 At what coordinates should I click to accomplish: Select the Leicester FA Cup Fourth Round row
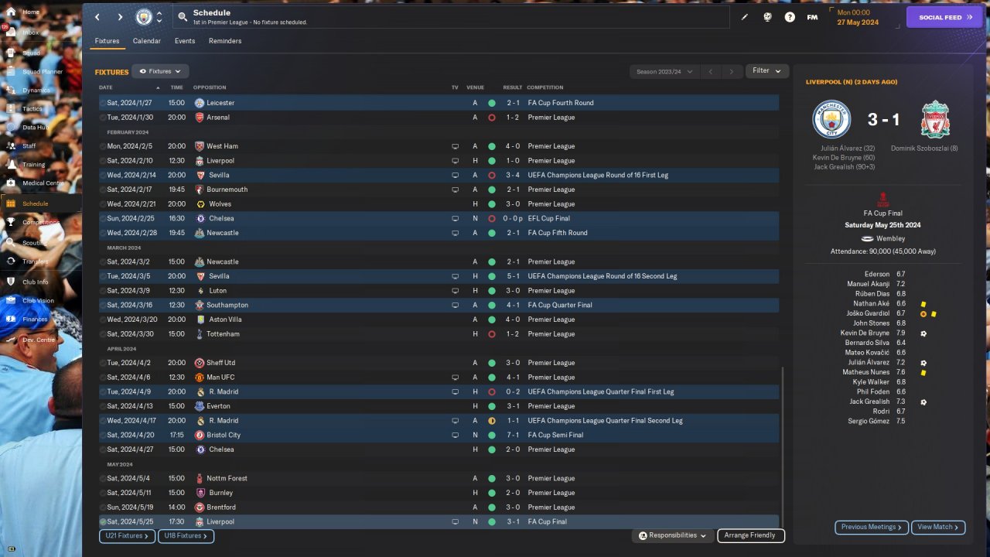(x=439, y=103)
